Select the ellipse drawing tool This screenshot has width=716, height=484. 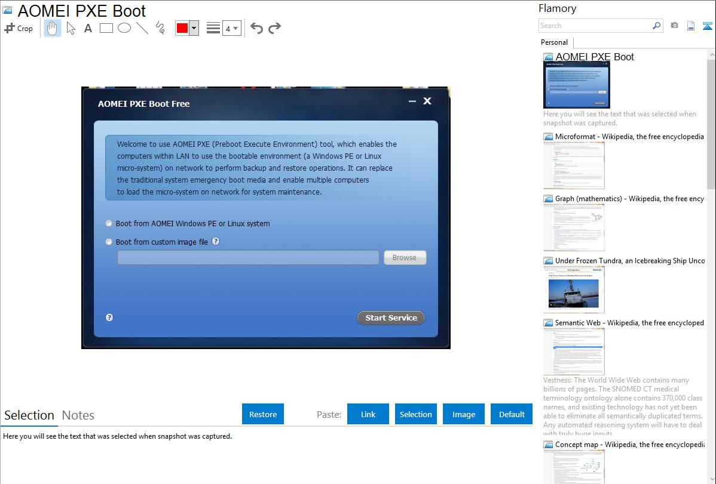tap(124, 28)
